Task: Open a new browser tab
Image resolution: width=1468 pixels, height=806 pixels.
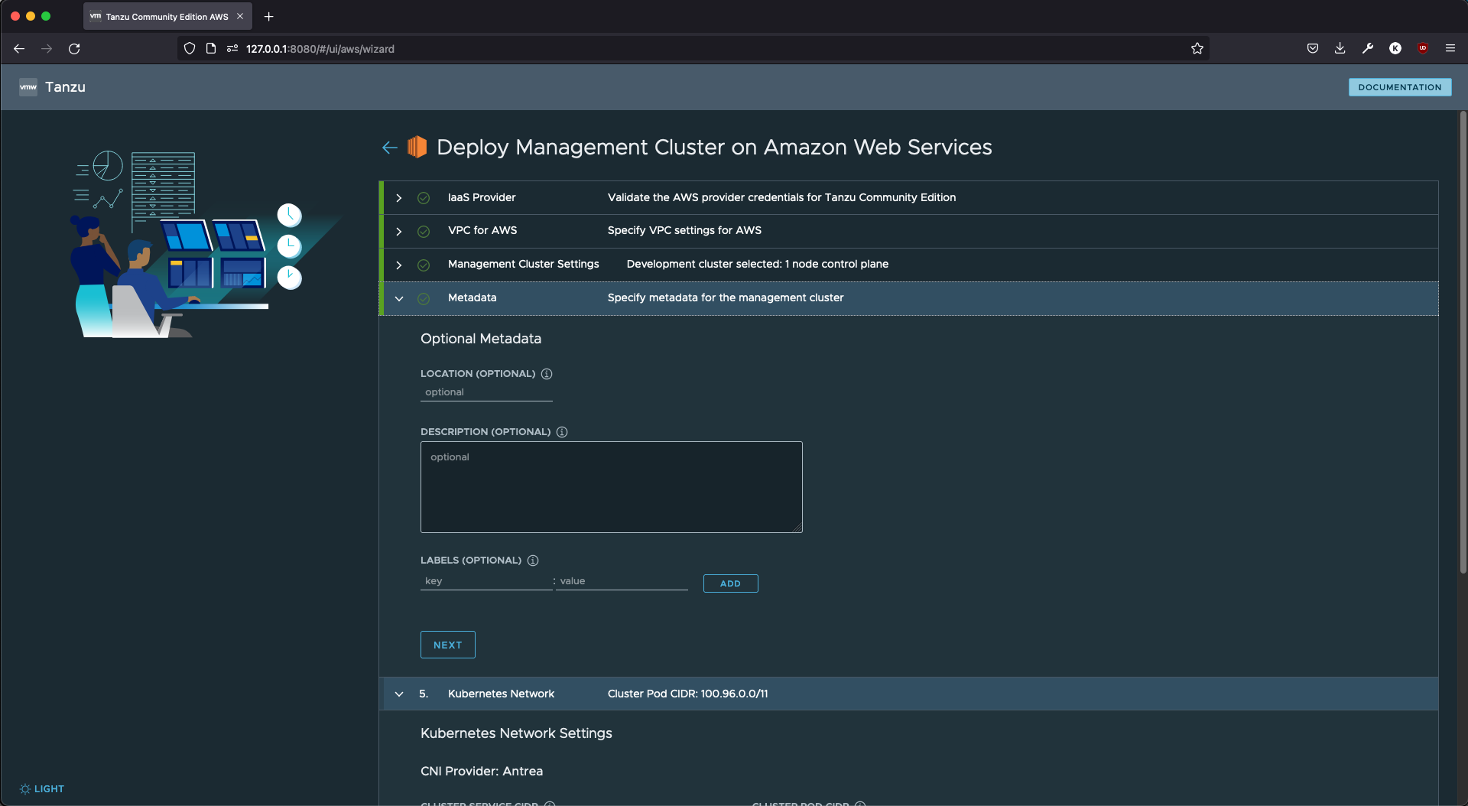Action: [268, 16]
